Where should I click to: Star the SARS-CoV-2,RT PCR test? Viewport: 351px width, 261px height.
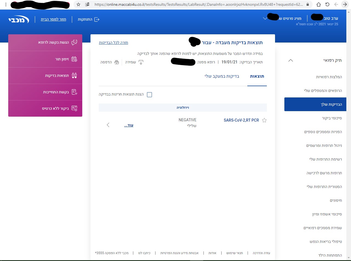click(x=264, y=120)
